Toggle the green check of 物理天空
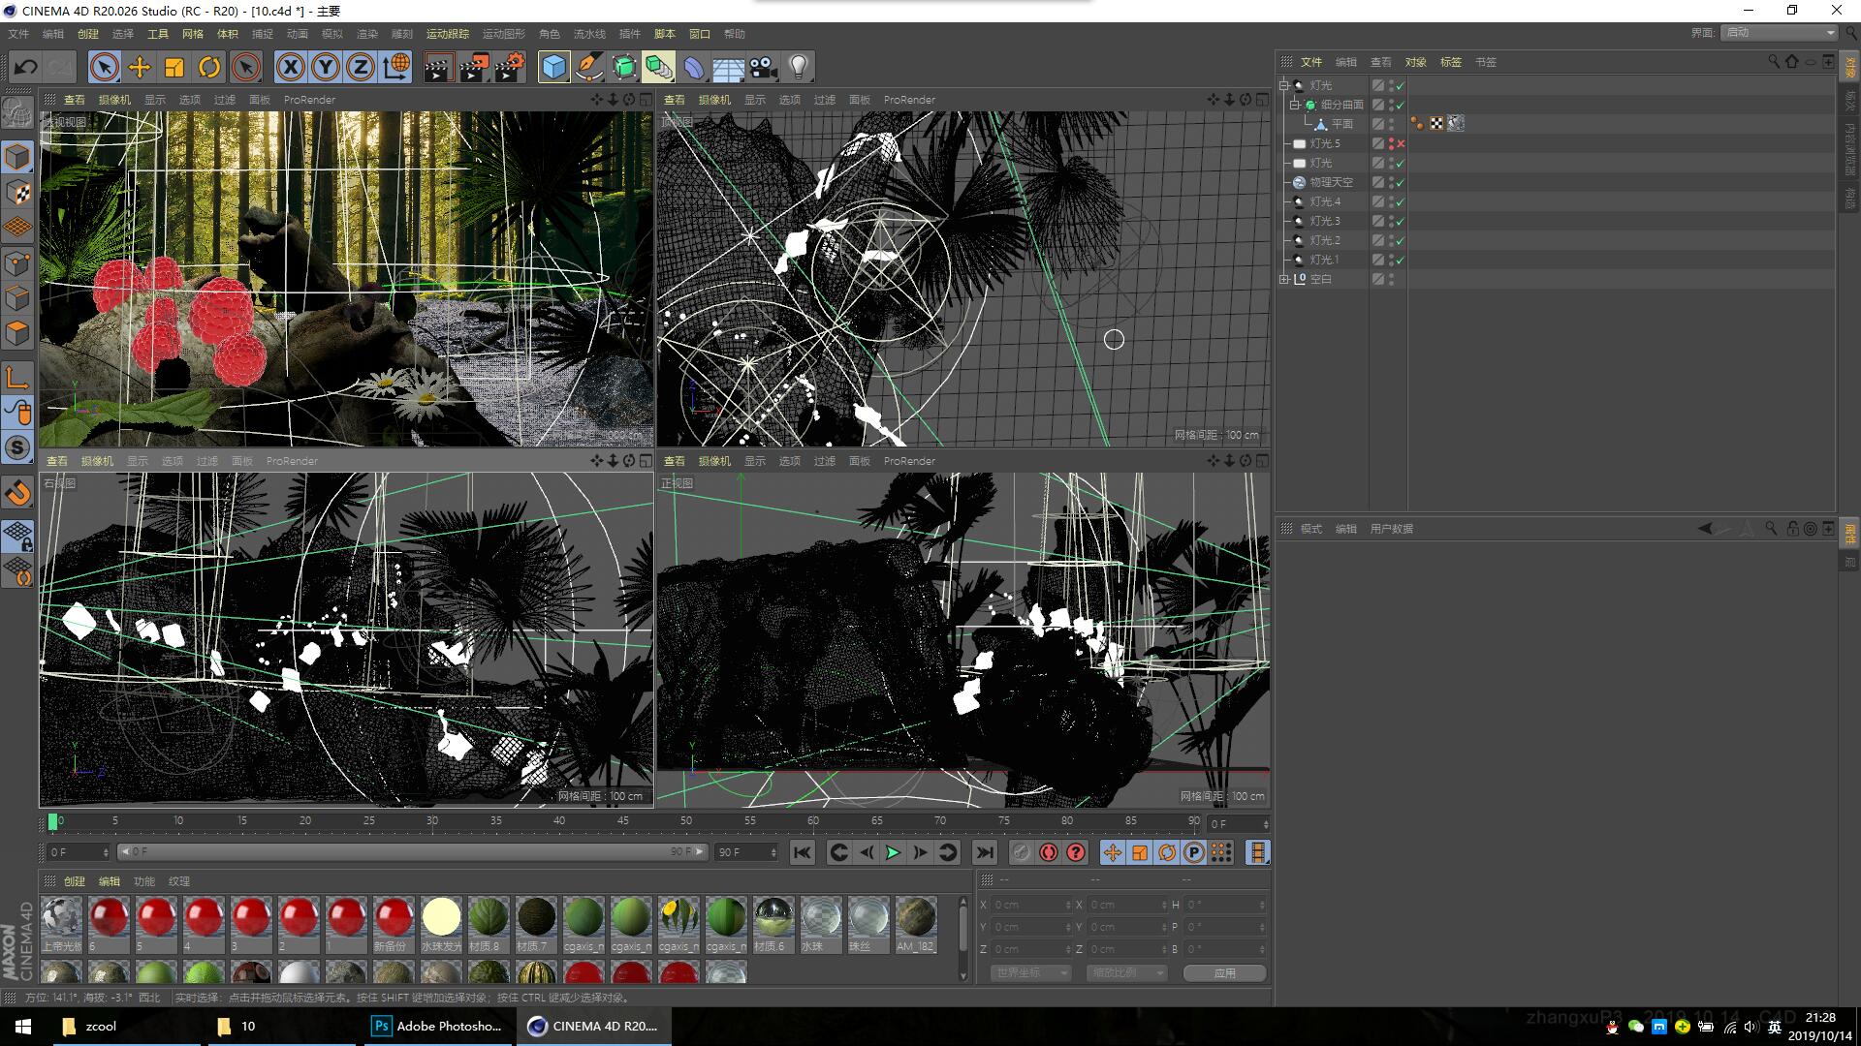 pos(1401,182)
